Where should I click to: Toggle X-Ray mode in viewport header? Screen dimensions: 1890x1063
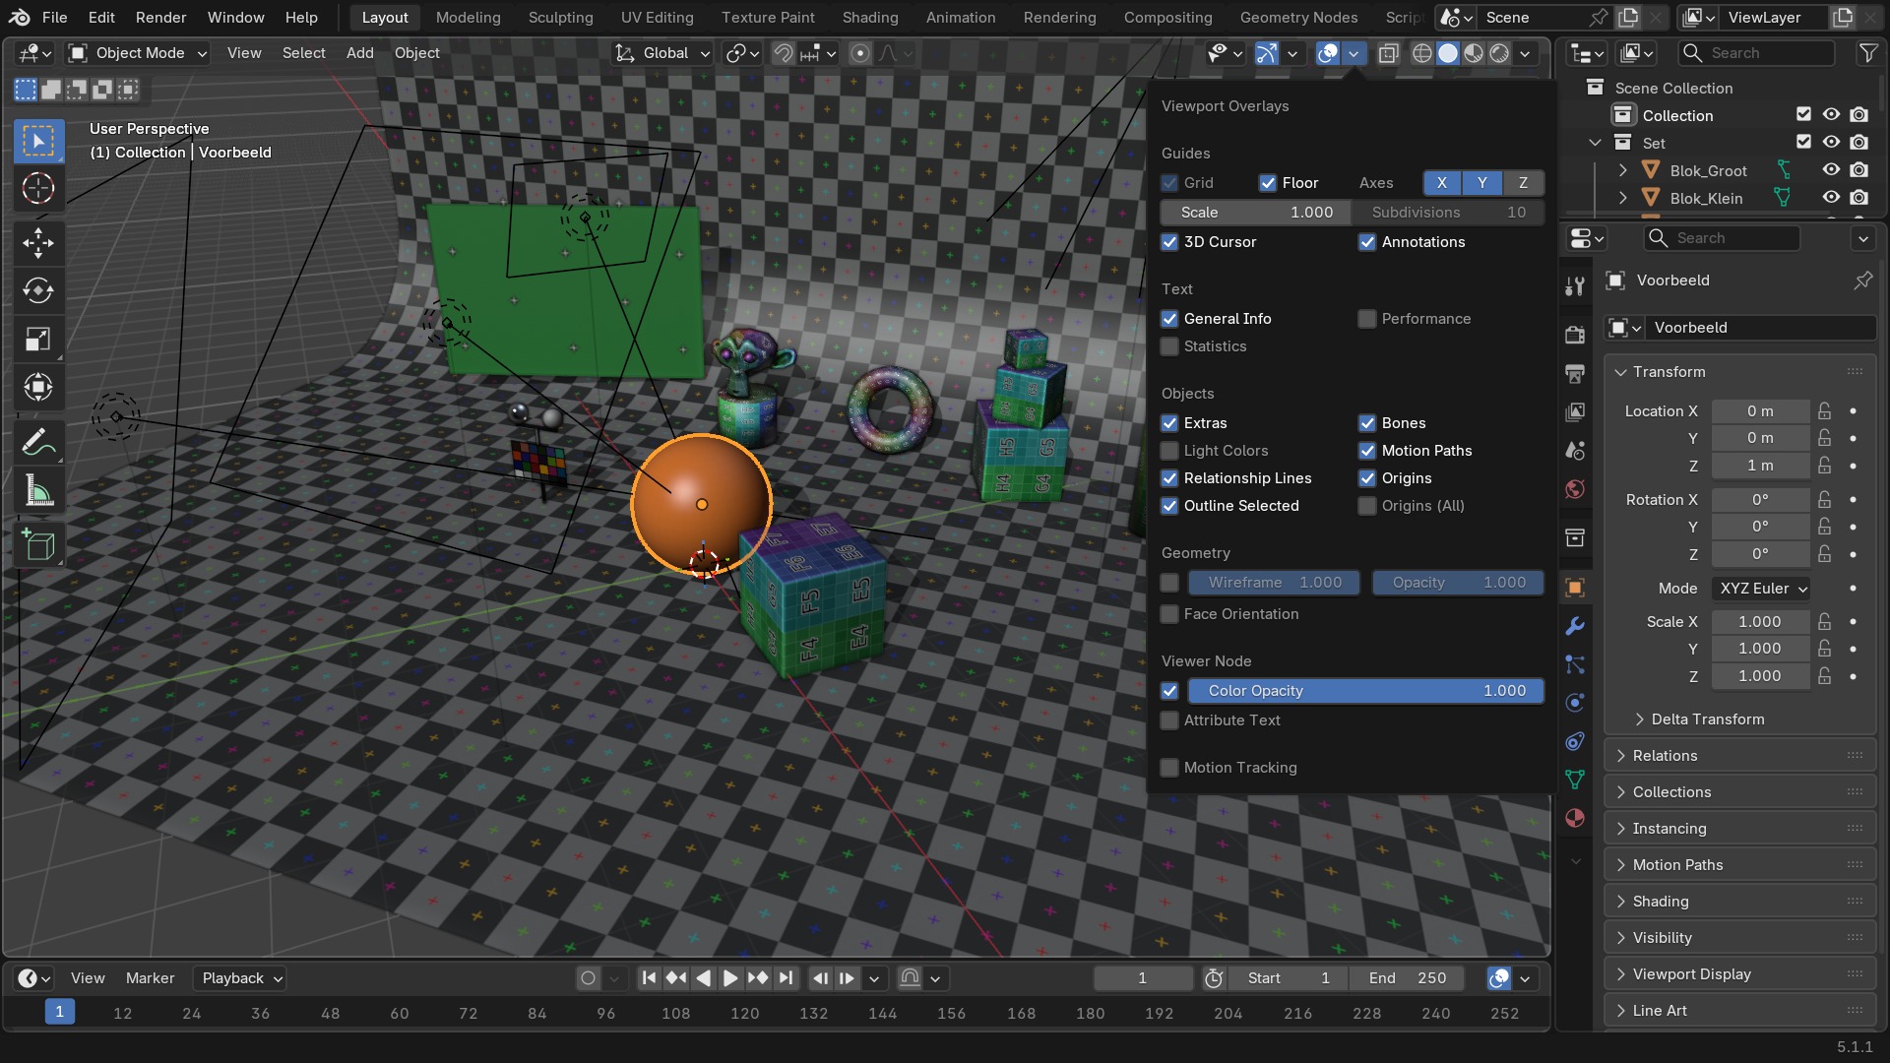click(1388, 53)
